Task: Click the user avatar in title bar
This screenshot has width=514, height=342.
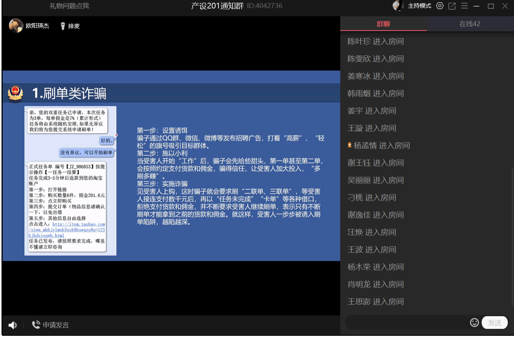Action: point(398,6)
